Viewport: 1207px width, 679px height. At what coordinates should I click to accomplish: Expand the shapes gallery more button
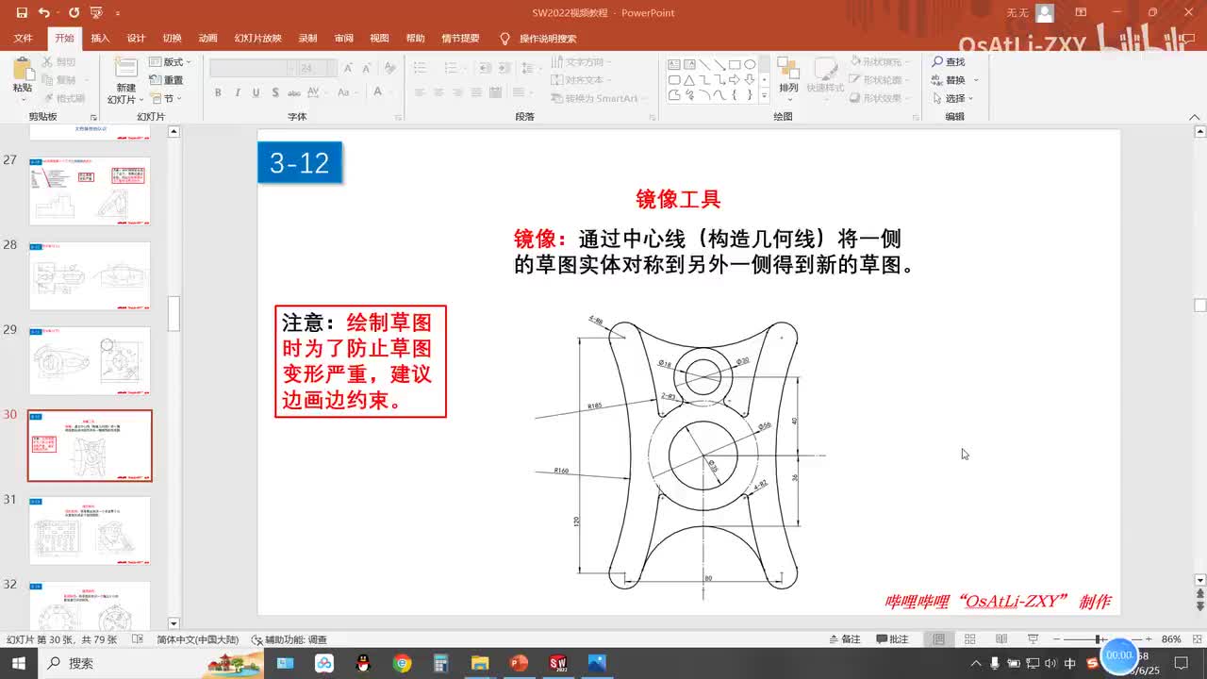766,95
